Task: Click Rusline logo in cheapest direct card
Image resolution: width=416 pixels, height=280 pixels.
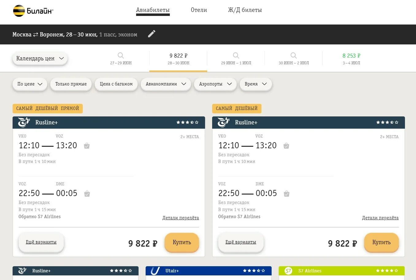Action: (24, 122)
